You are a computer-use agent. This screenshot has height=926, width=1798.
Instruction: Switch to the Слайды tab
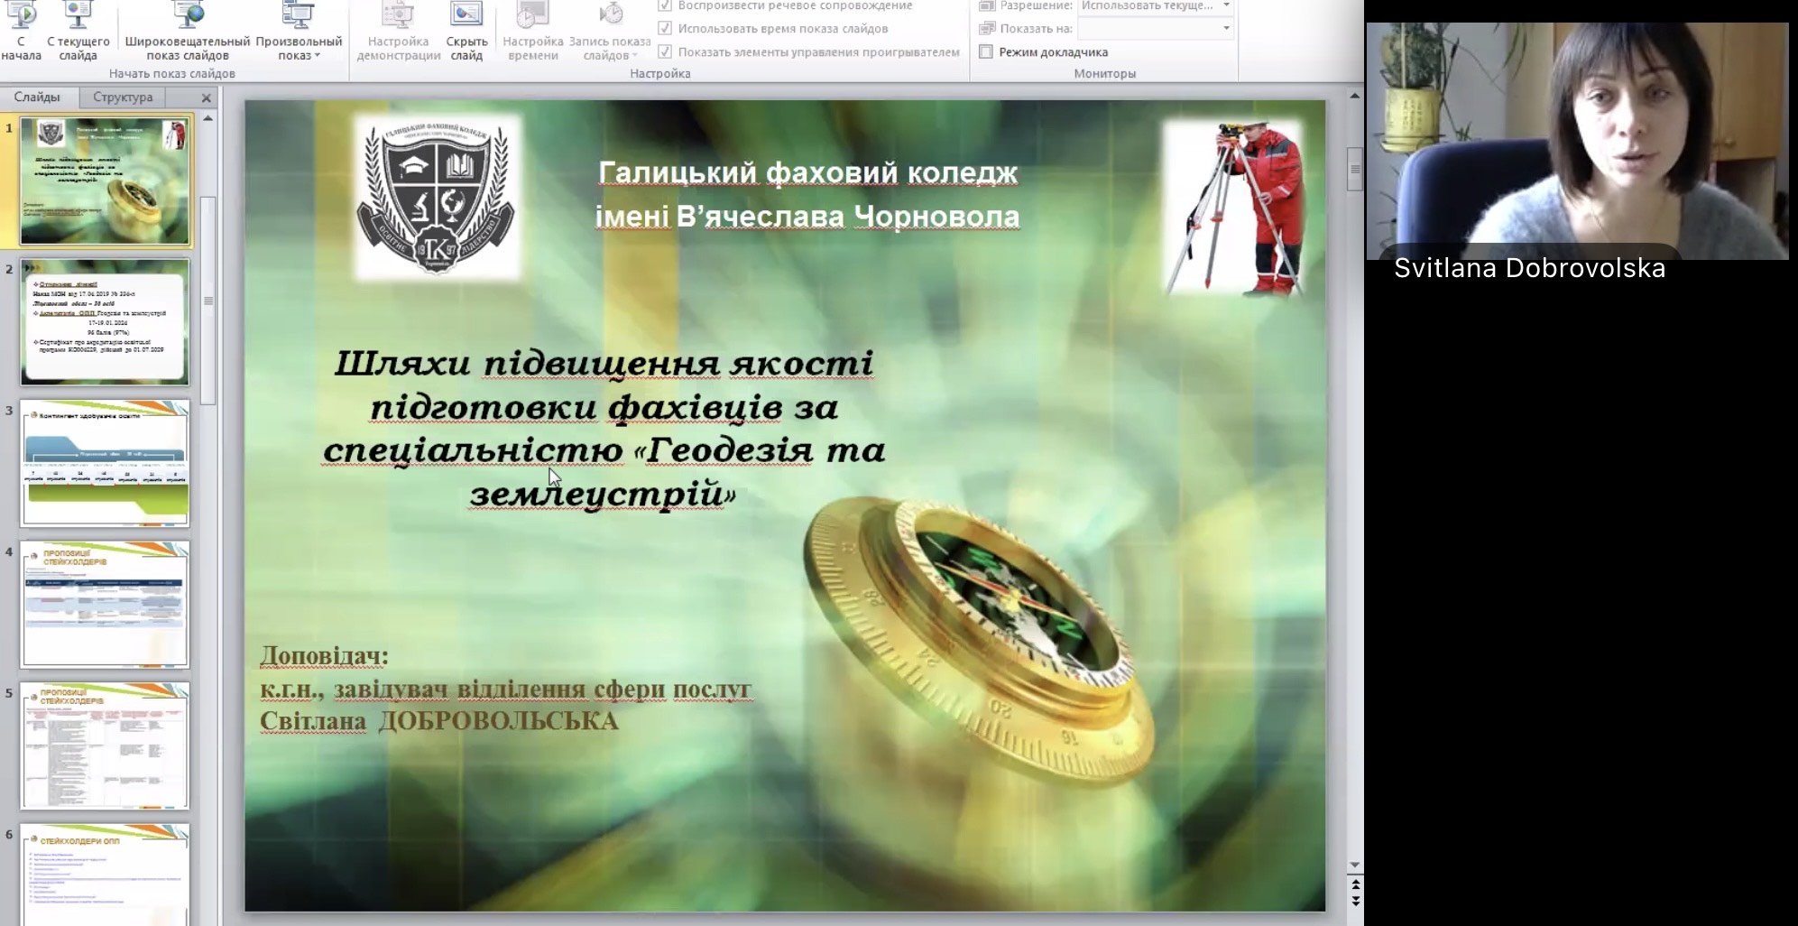(37, 97)
